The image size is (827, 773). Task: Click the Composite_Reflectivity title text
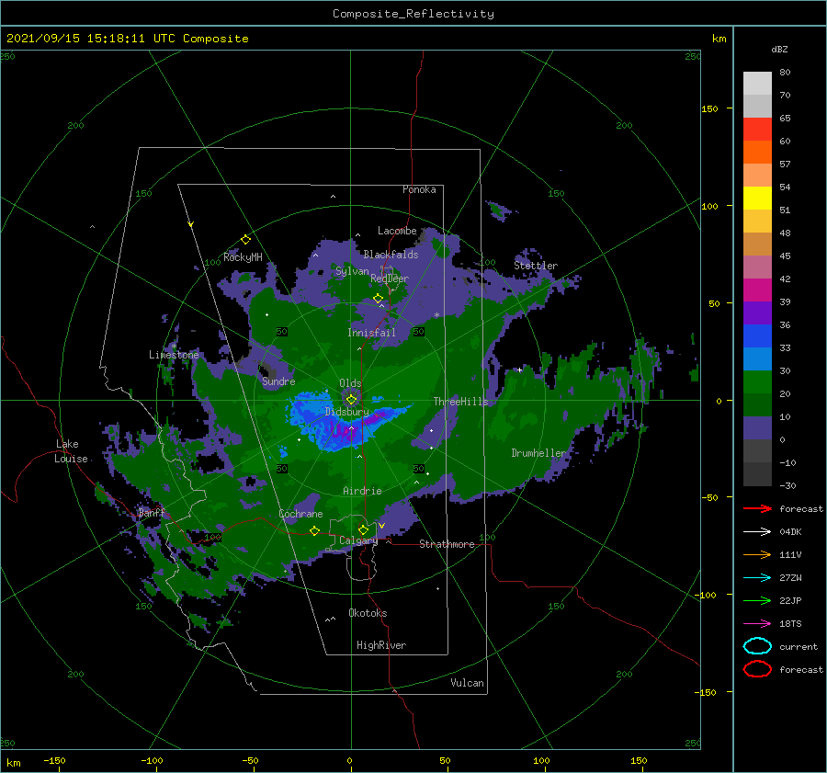413,14
